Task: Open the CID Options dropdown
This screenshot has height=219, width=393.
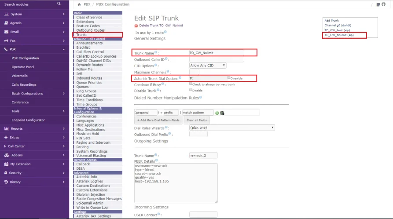Action: [x=208, y=66]
